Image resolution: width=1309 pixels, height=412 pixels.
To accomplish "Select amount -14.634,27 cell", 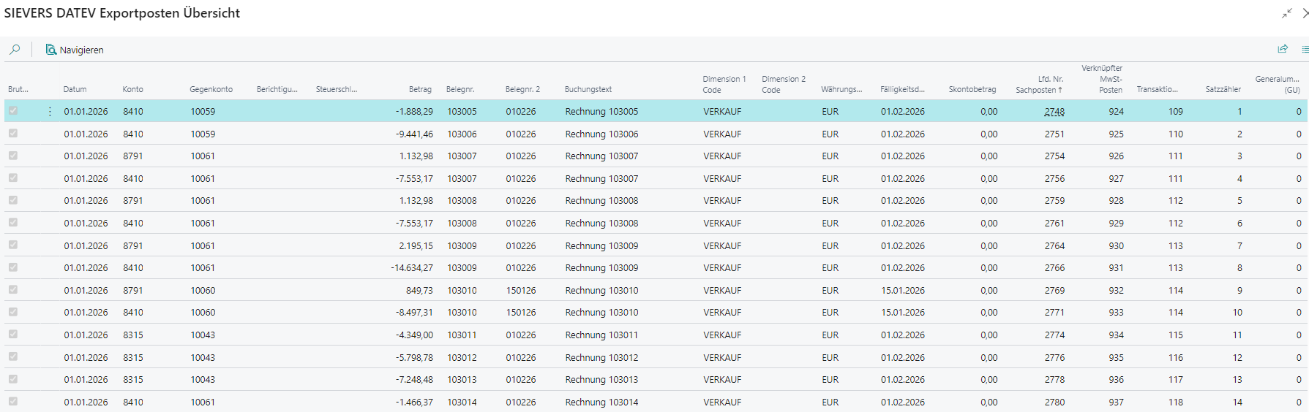I will point(412,268).
